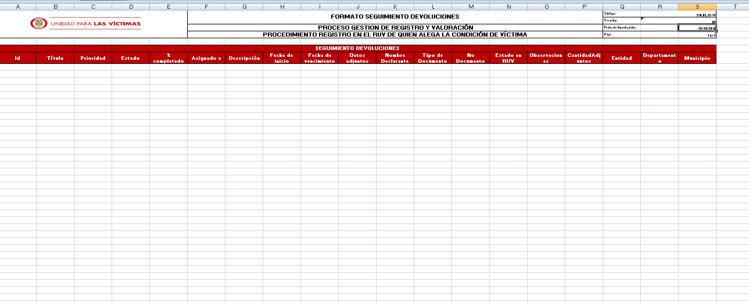Click the 'Pág:' label cell
Viewport: 749px width, 303px height.
pyautogui.click(x=622, y=34)
